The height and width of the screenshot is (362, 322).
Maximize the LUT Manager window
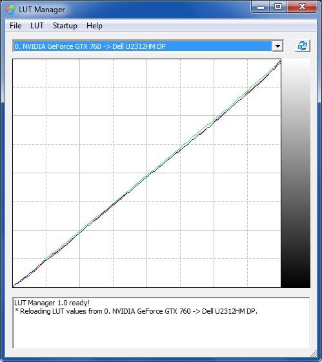278,7
